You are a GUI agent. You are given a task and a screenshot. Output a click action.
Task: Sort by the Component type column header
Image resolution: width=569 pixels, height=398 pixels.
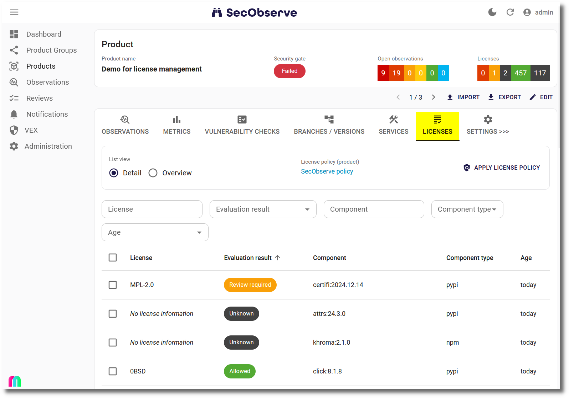click(x=470, y=258)
